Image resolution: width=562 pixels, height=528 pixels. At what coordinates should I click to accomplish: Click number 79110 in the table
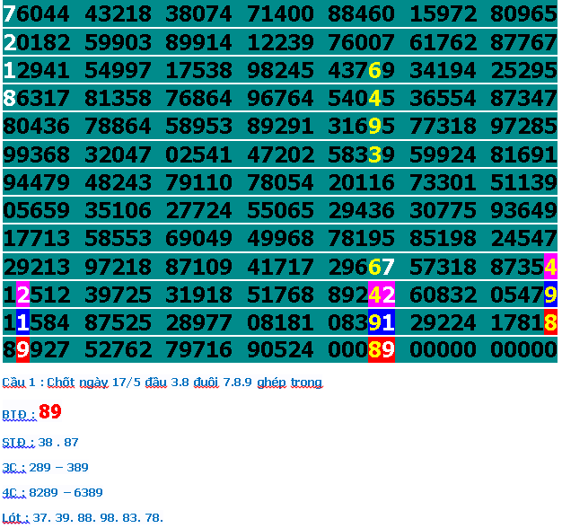(x=200, y=183)
